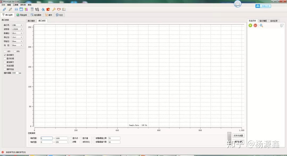Click the golden key toolbar icon
This screenshot has height=156, width=287.
click(54, 9)
